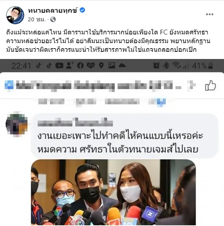Image resolution: width=224 pixels, height=226 pixels.
Task: Click the thumbs-up like icon
Action: tap(210, 85)
